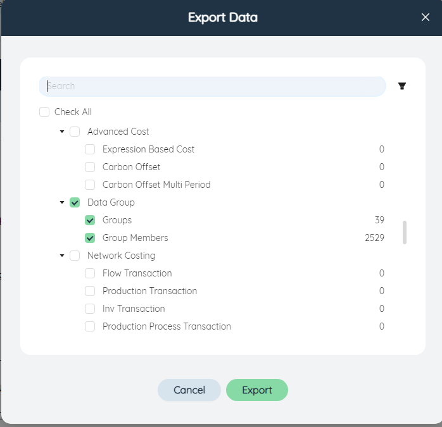Tick the Carbon Offset checkbox
The width and height of the screenshot is (442, 427).
coord(90,167)
